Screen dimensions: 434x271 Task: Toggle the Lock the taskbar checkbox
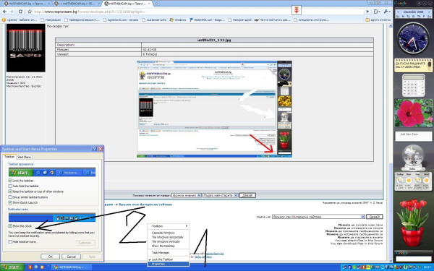10,181
